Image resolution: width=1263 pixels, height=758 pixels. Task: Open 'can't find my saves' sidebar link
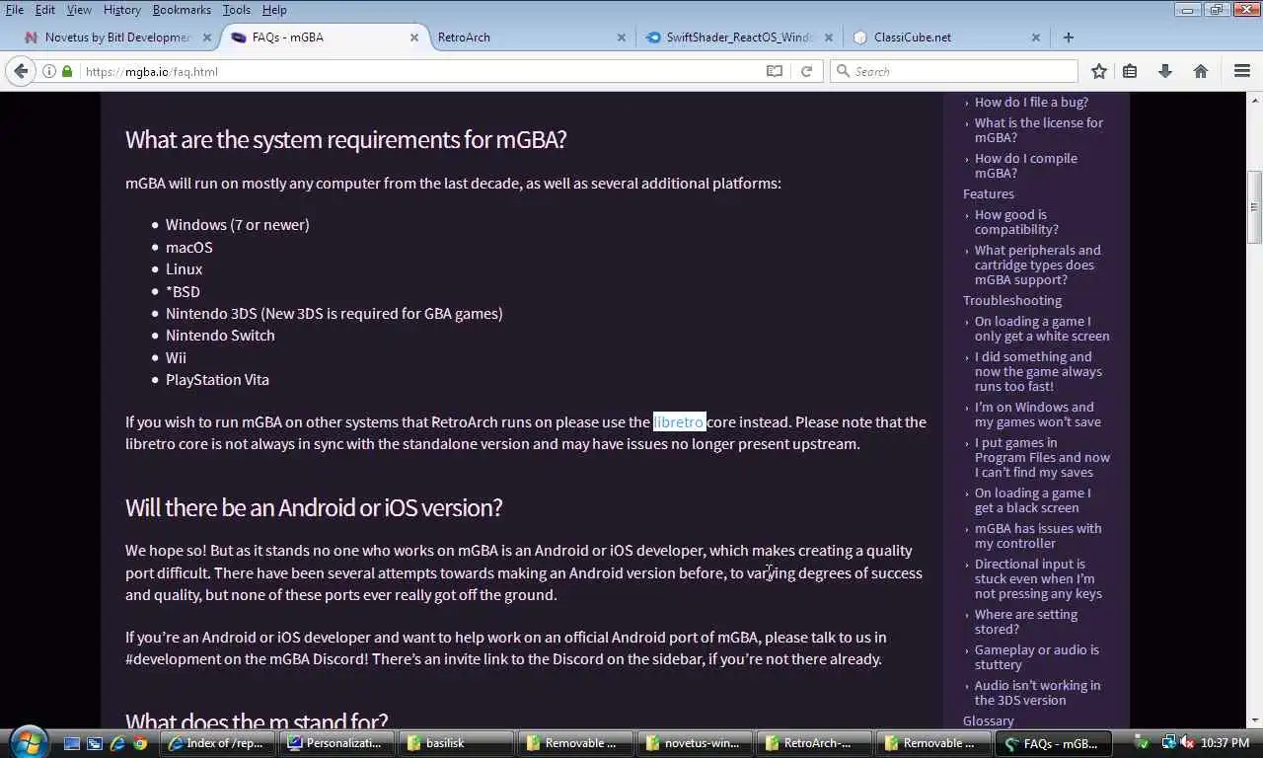pyautogui.click(x=1042, y=457)
